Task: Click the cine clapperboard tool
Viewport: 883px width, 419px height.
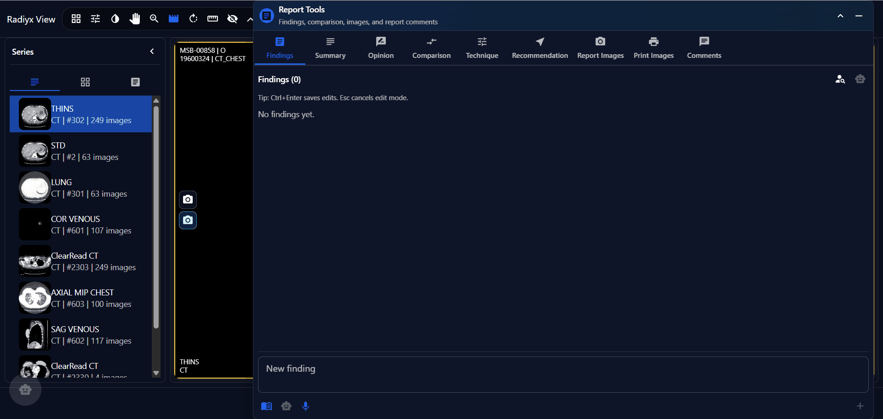Action: pyautogui.click(x=173, y=19)
